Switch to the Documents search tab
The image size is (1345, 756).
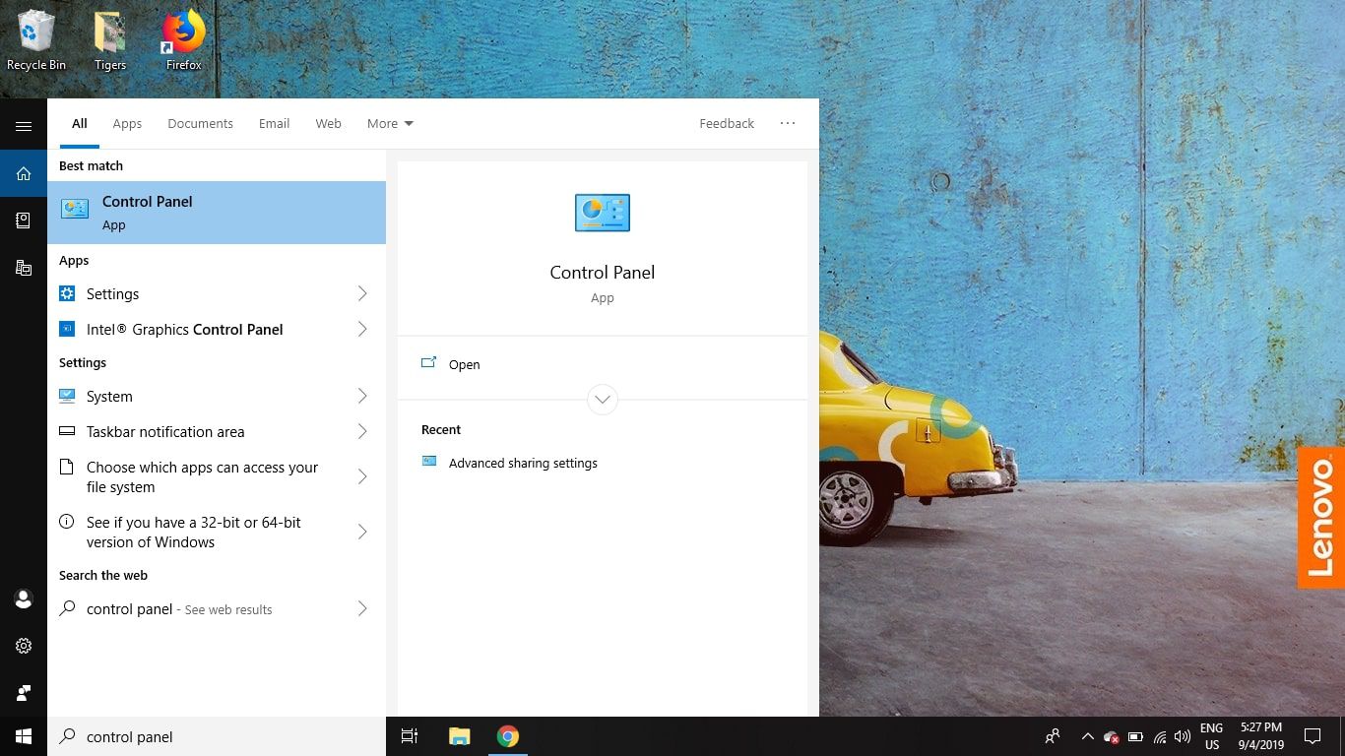200,124
